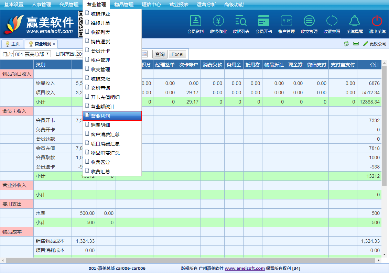
Task: Open the www.emeisoft.com footer link
Action: 245,268
